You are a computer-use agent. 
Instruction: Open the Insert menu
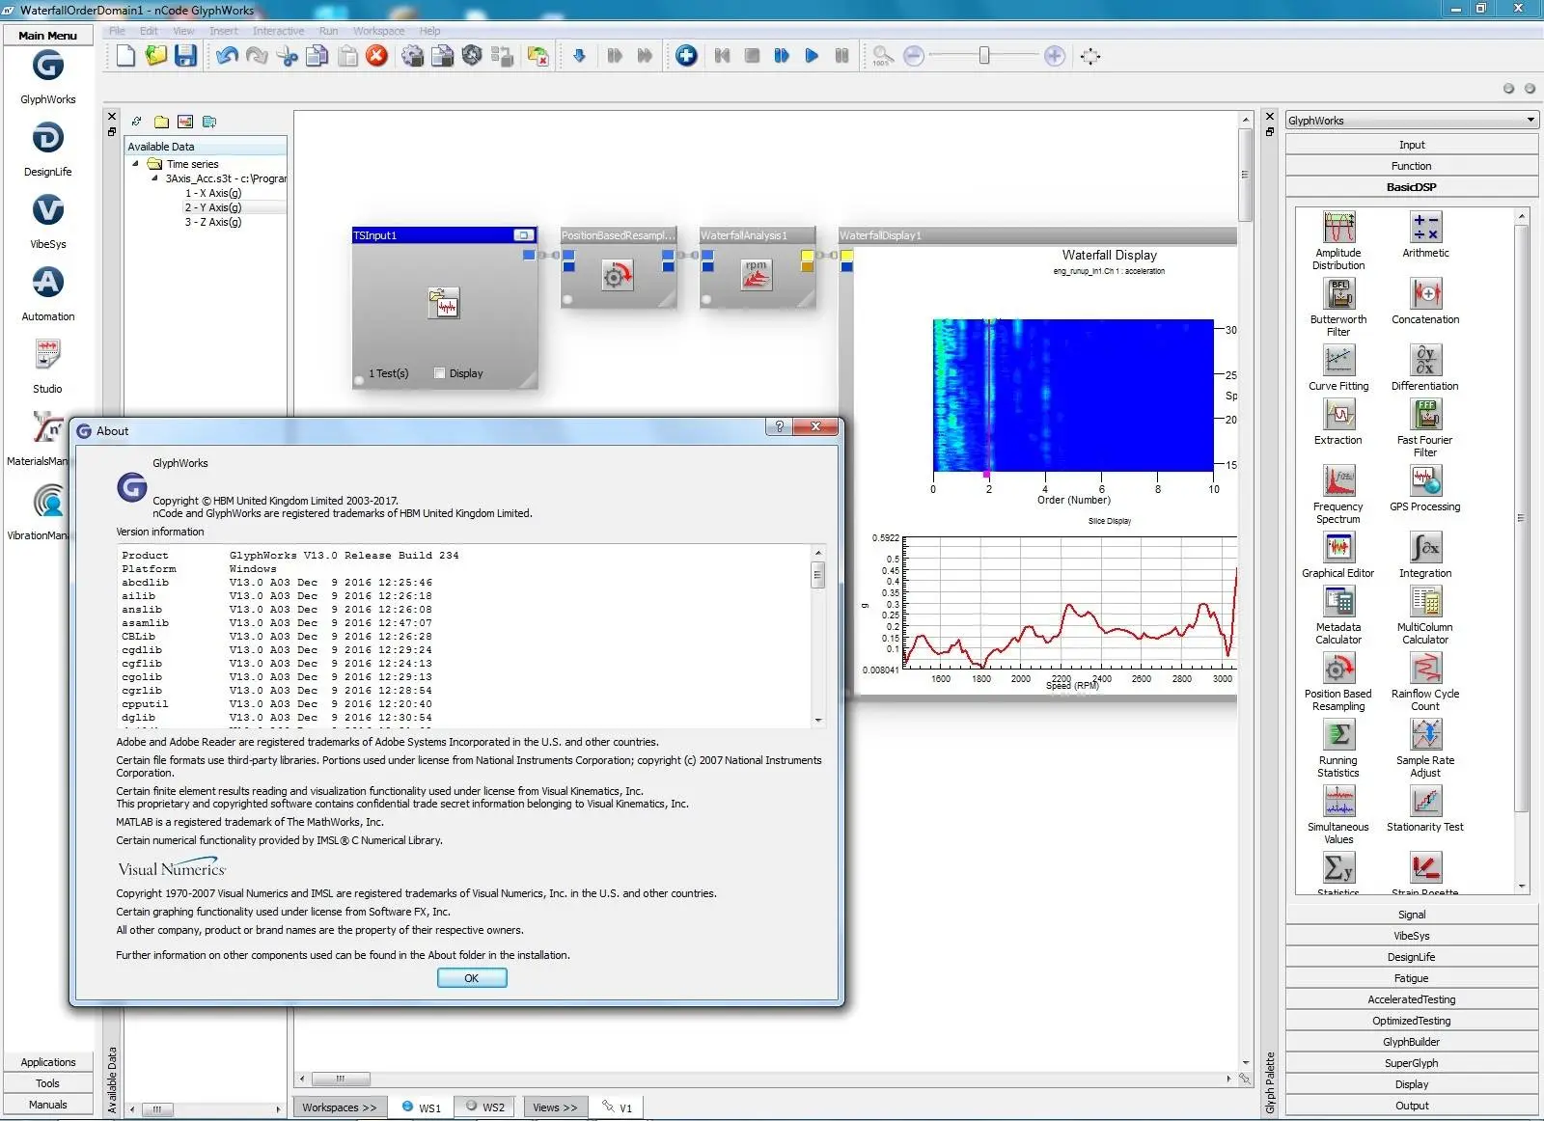tap(223, 31)
